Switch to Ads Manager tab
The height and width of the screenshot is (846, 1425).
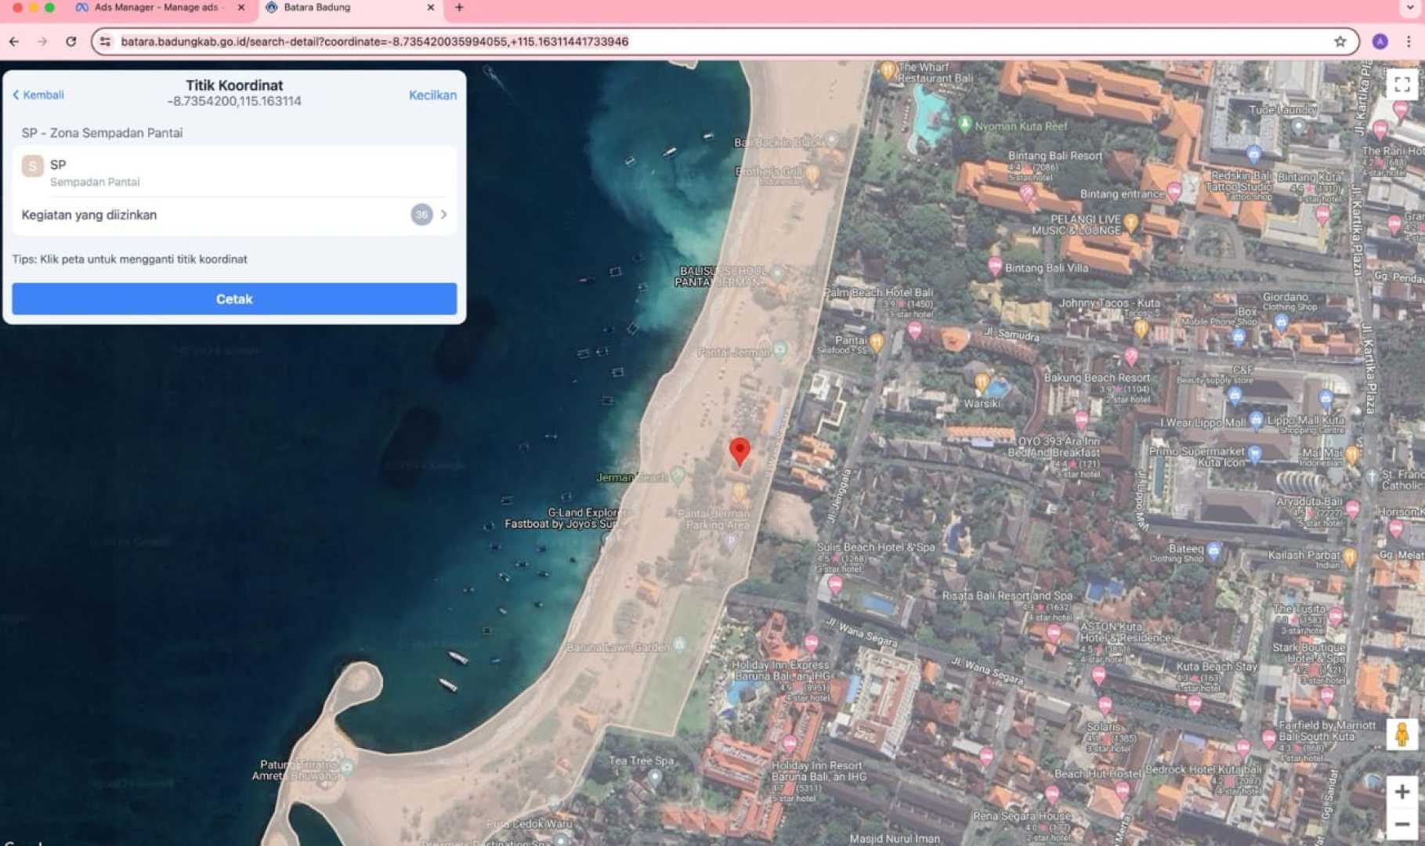tap(157, 8)
